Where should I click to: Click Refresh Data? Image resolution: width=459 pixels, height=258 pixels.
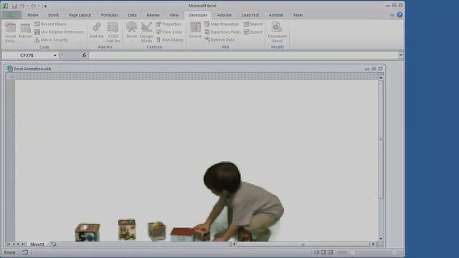[x=219, y=40]
